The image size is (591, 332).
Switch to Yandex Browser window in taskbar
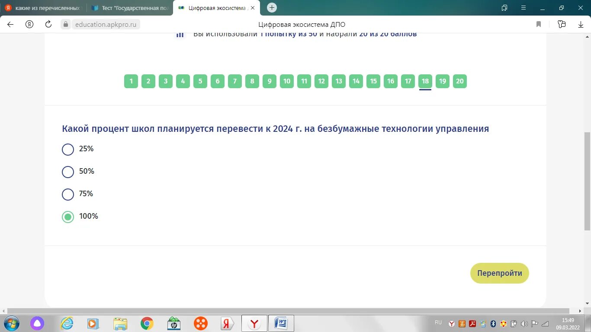pyautogui.click(x=254, y=323)
